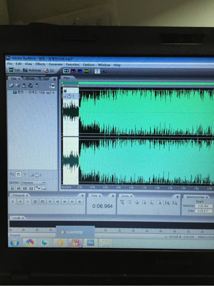
Task: Switch to Multitrack view
Action: pos(32,70)
